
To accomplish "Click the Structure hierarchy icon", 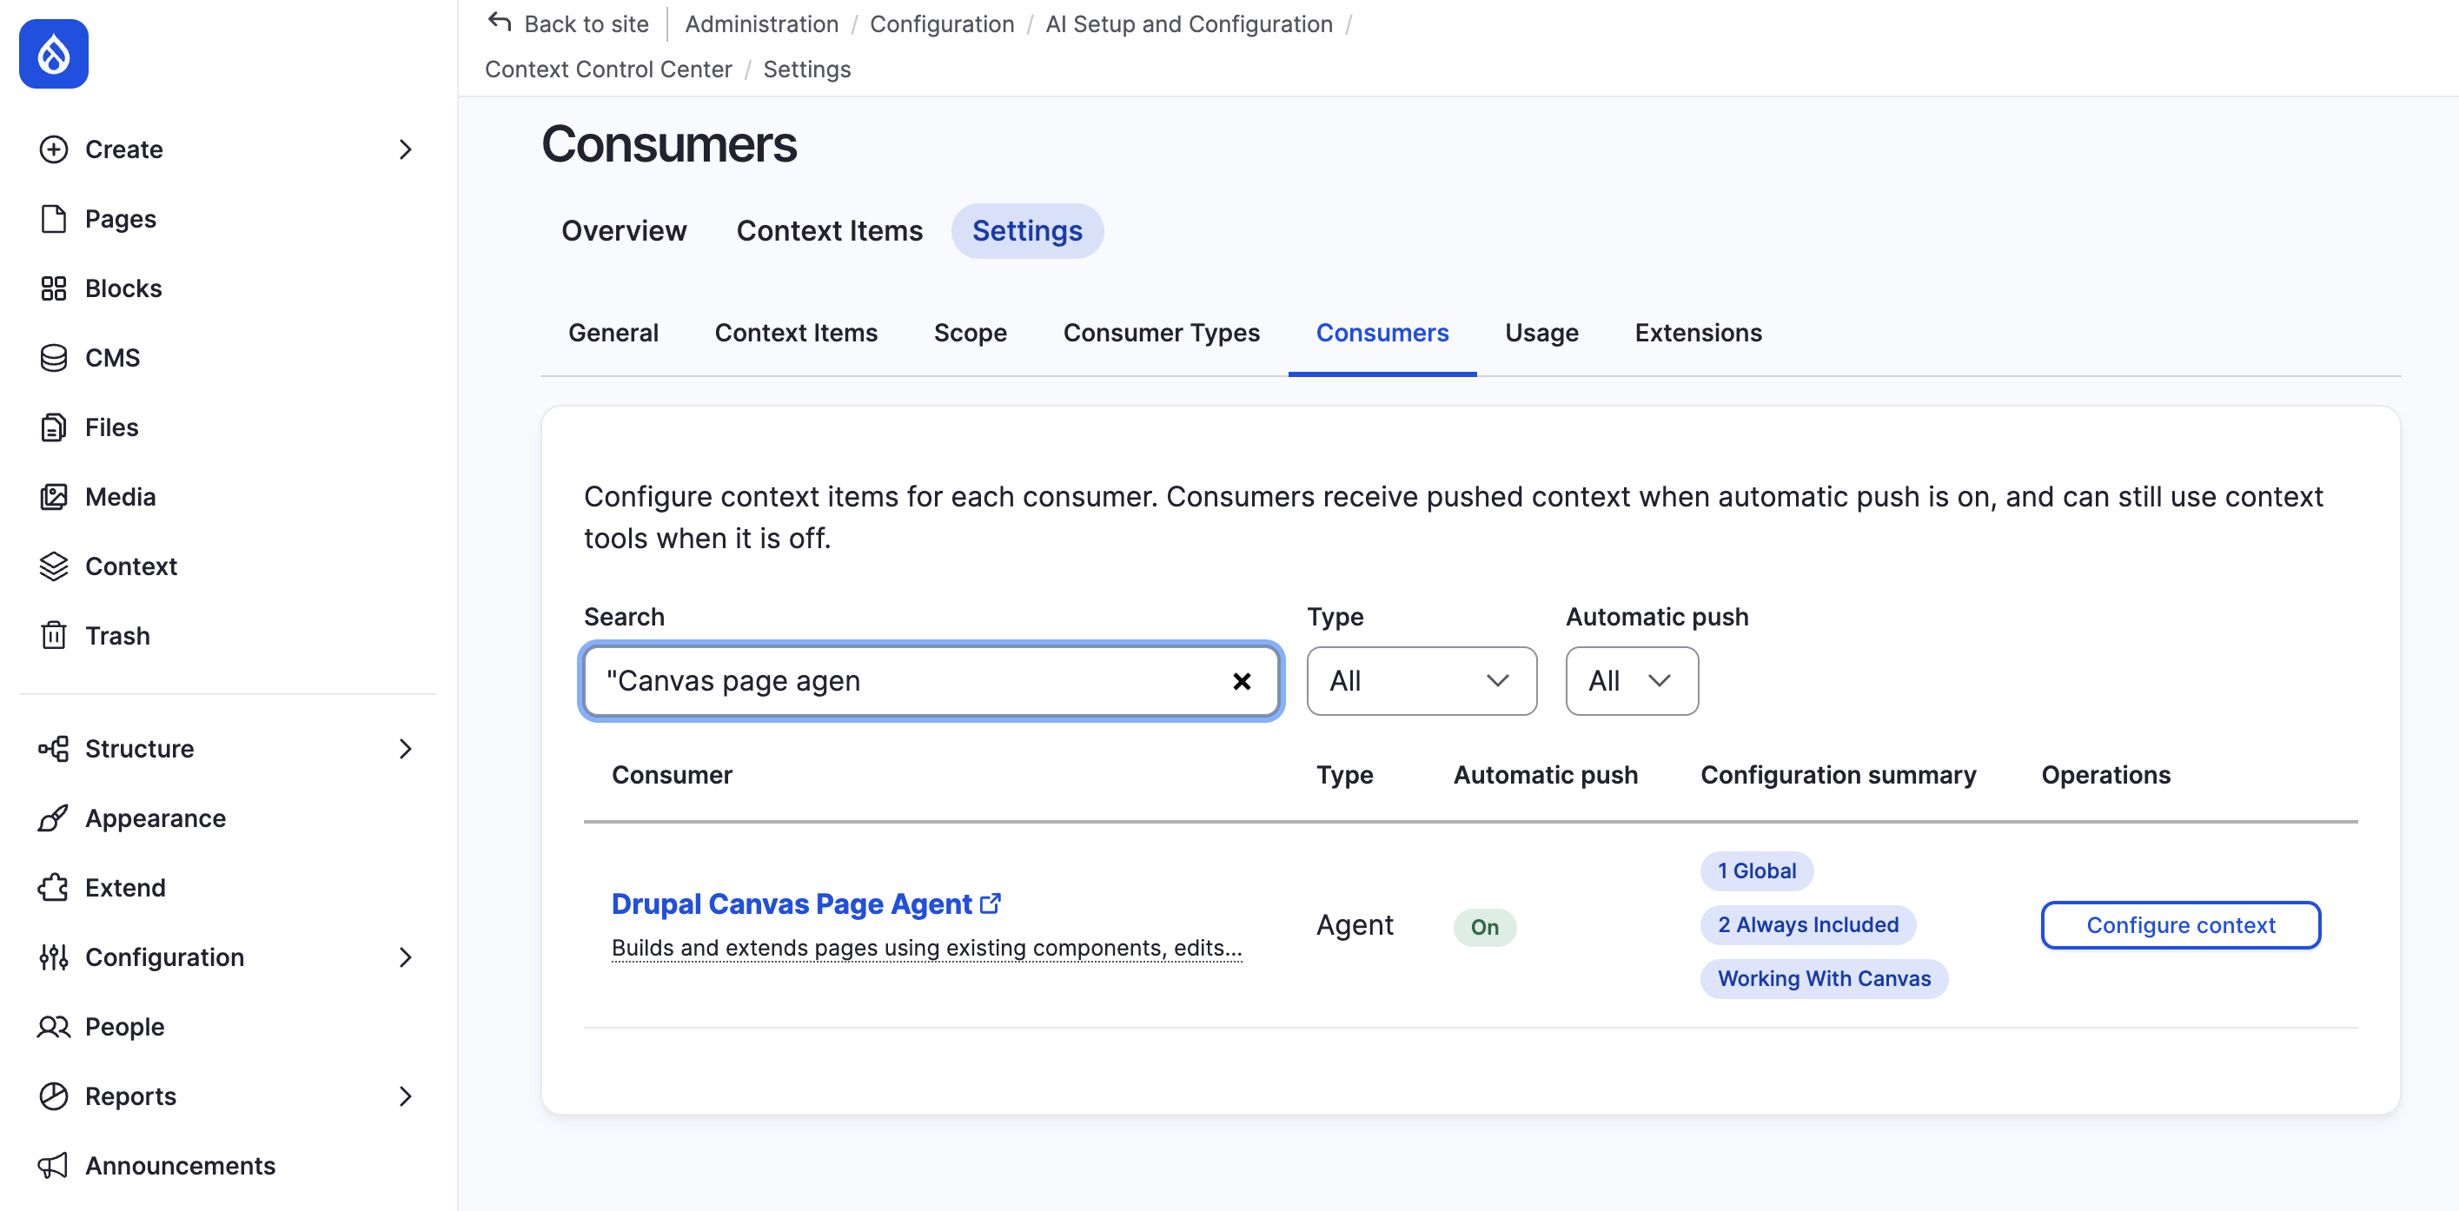I will tap(54, 749).
